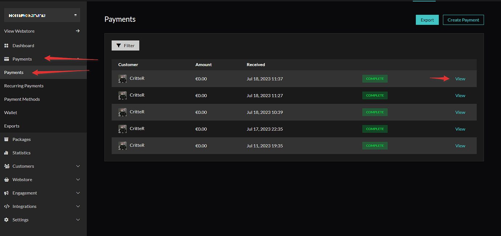
Task: Click the Export button
Action: click(x=427, y=20)
